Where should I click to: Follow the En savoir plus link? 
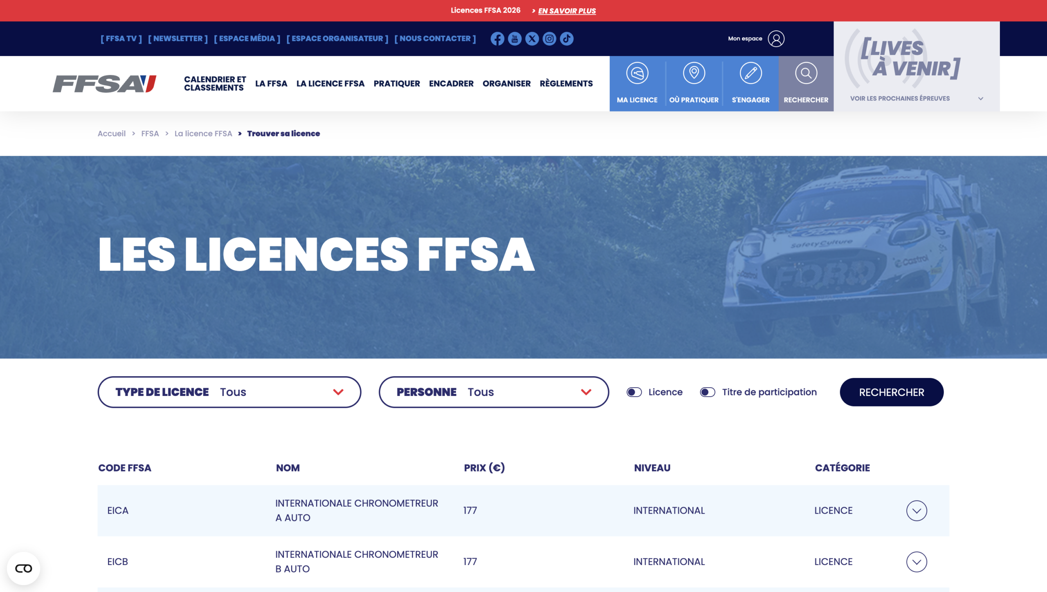click(x=566, y=11)
